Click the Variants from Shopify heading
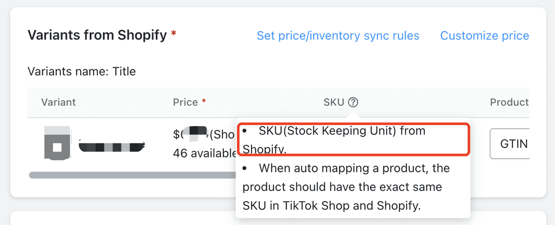Viewport: 555px width, 225px height. point(97,35)
